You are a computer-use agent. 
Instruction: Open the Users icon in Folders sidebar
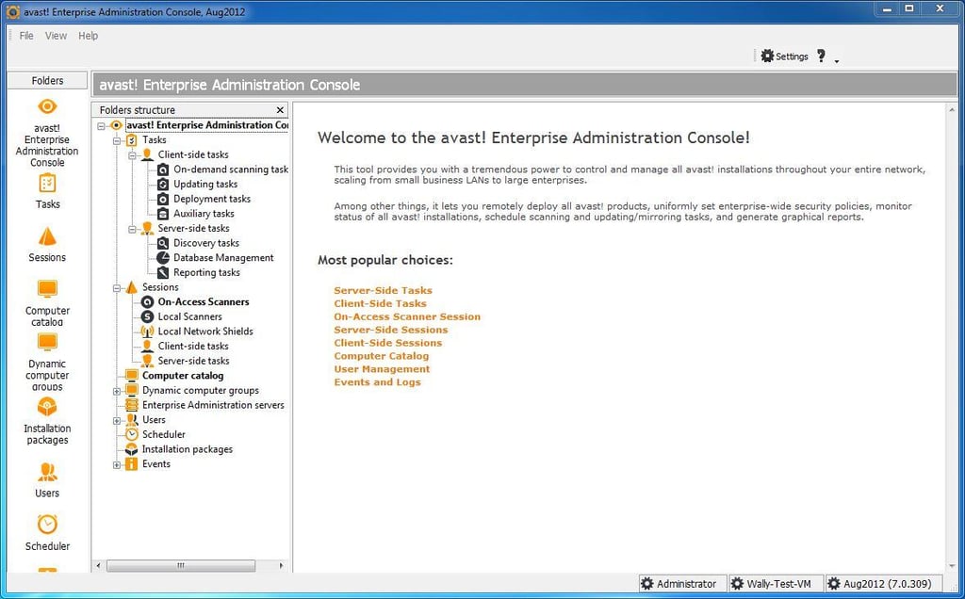pos(47,472)
